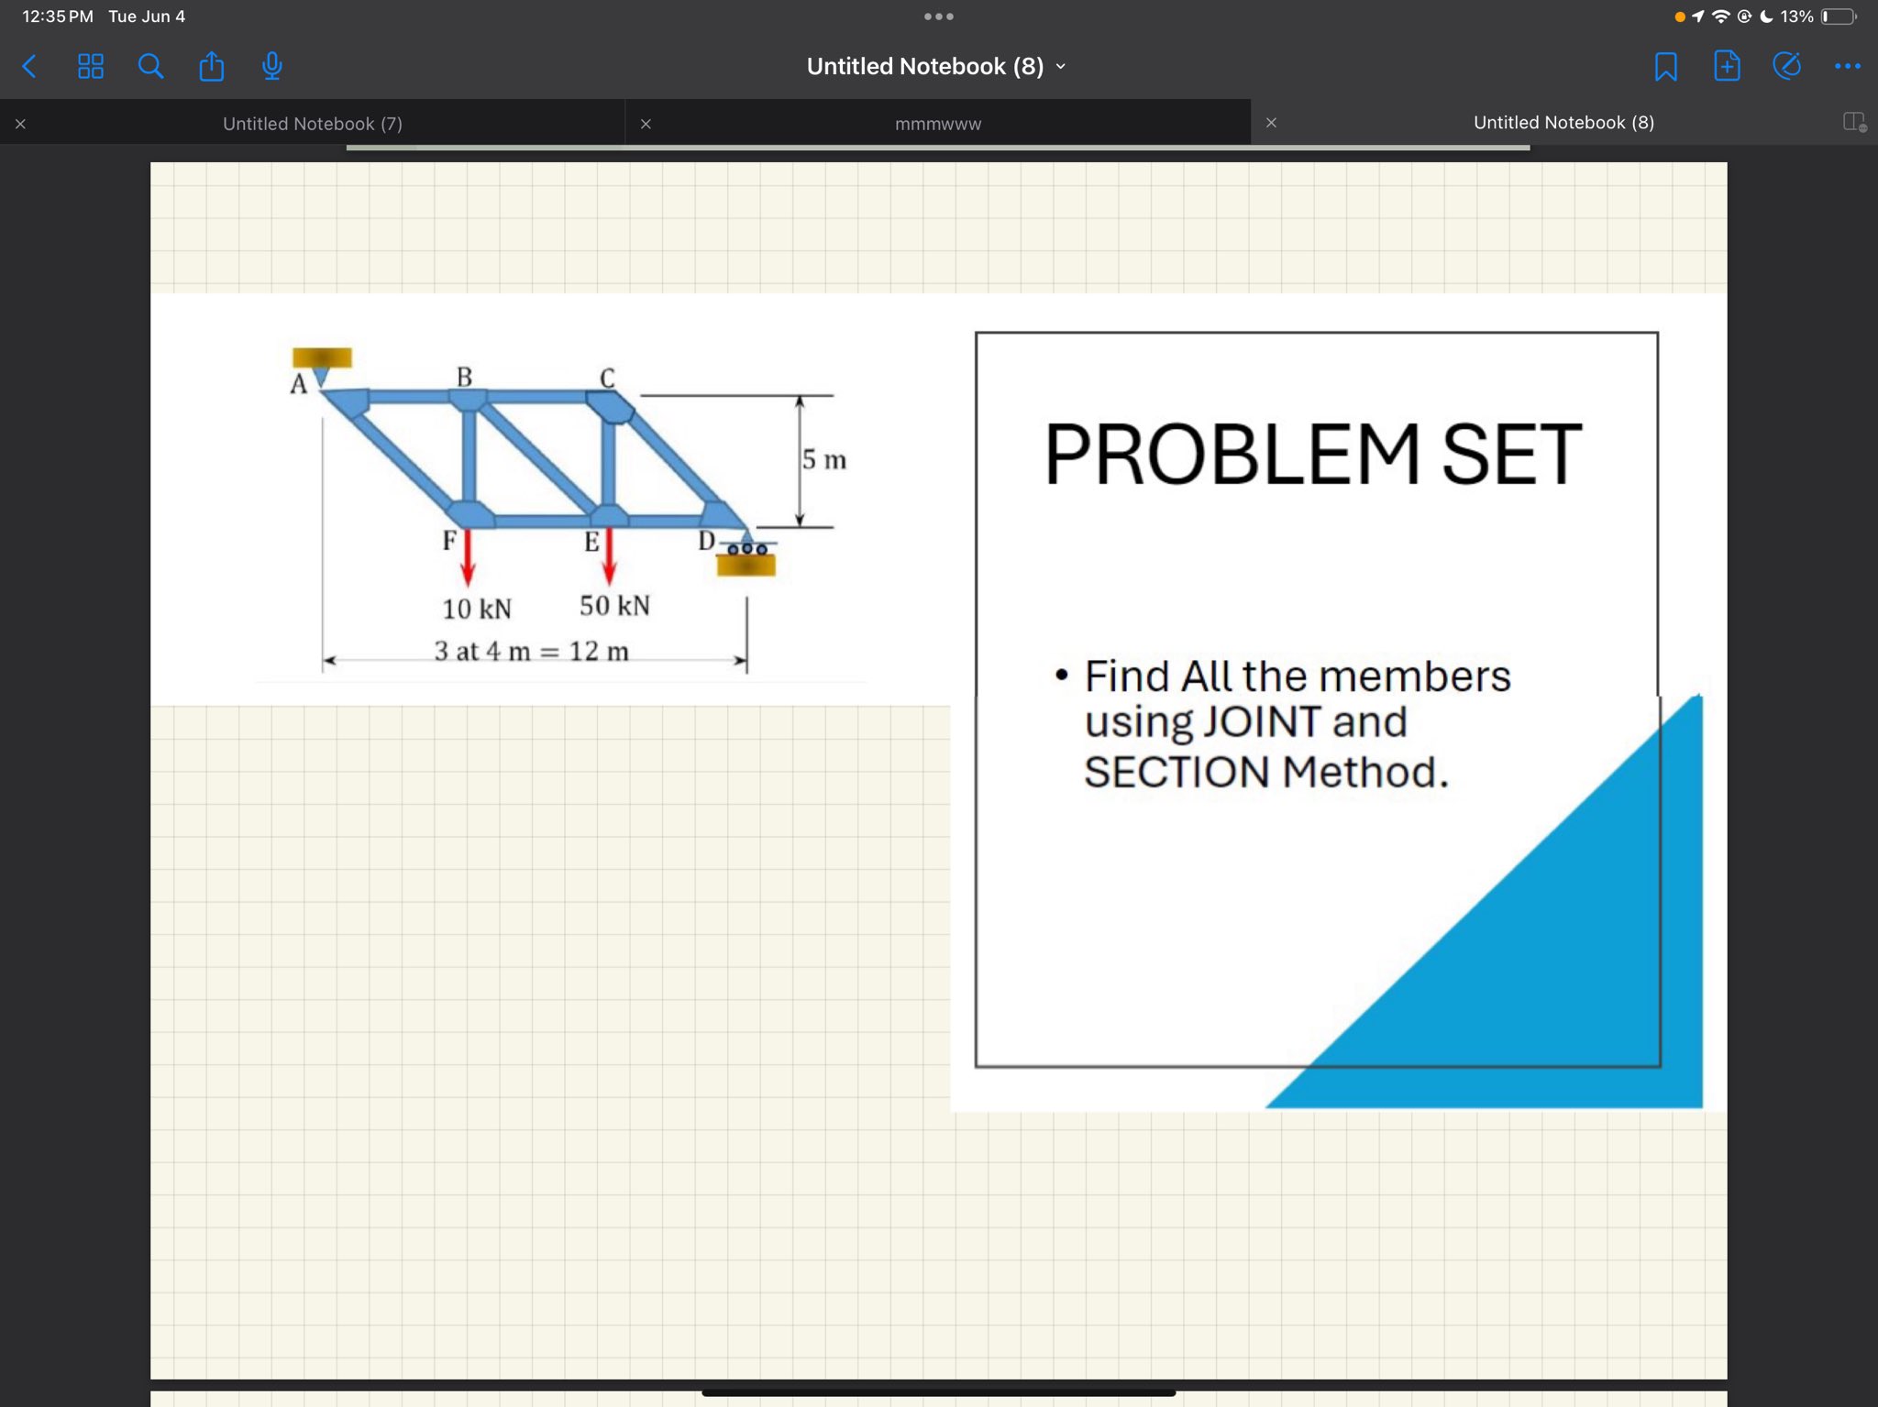Search within the notebook
The width and height of the screenshot is (1878, 1407).
tap(151, 65)
